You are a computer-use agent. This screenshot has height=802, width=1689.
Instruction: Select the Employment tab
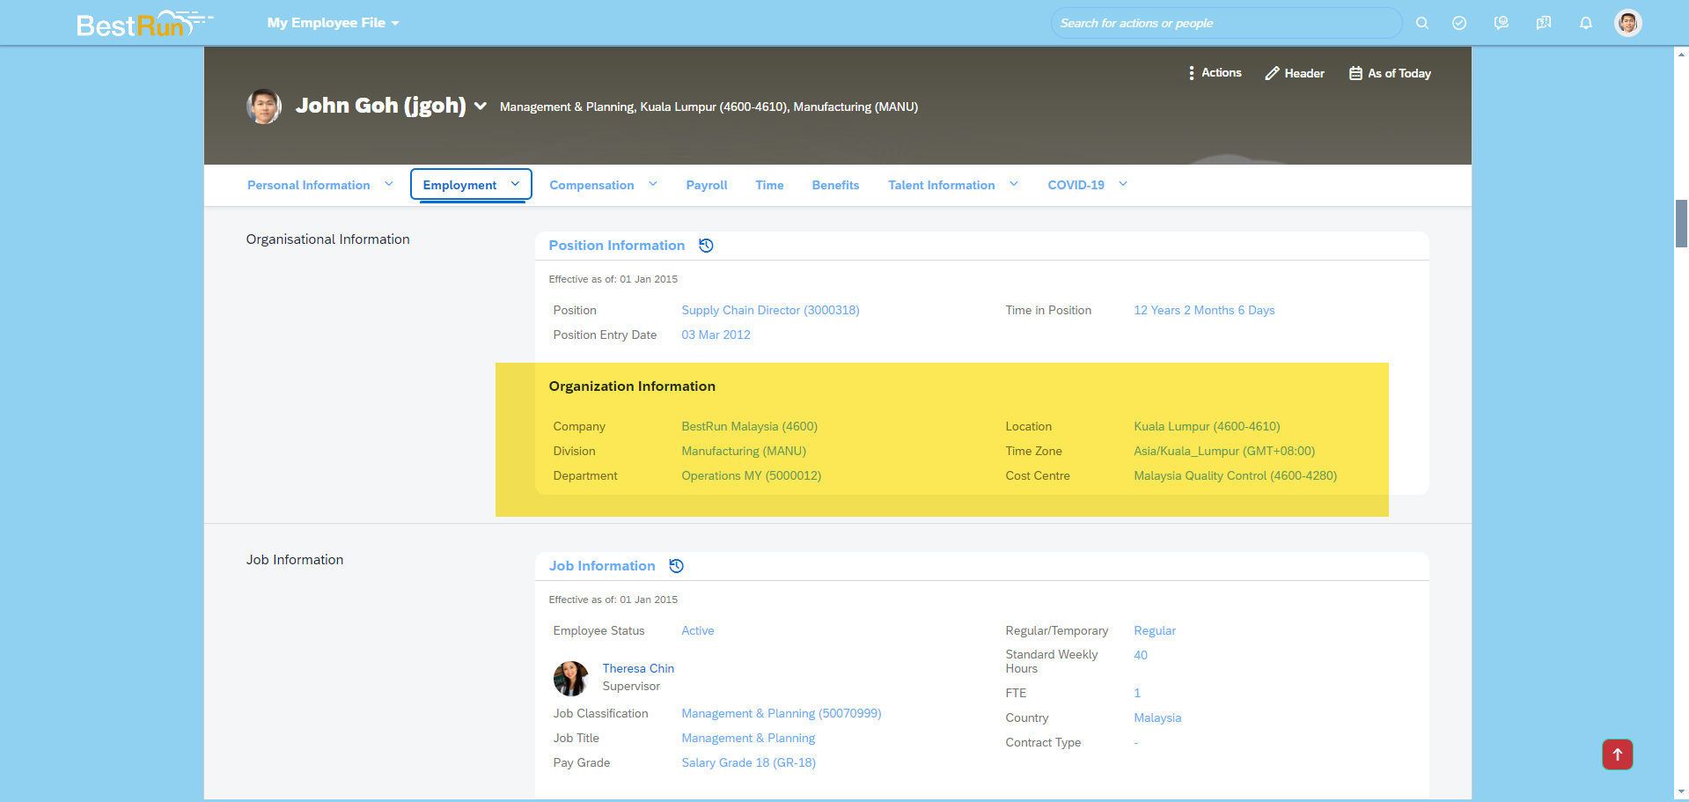tap(459, 185)
